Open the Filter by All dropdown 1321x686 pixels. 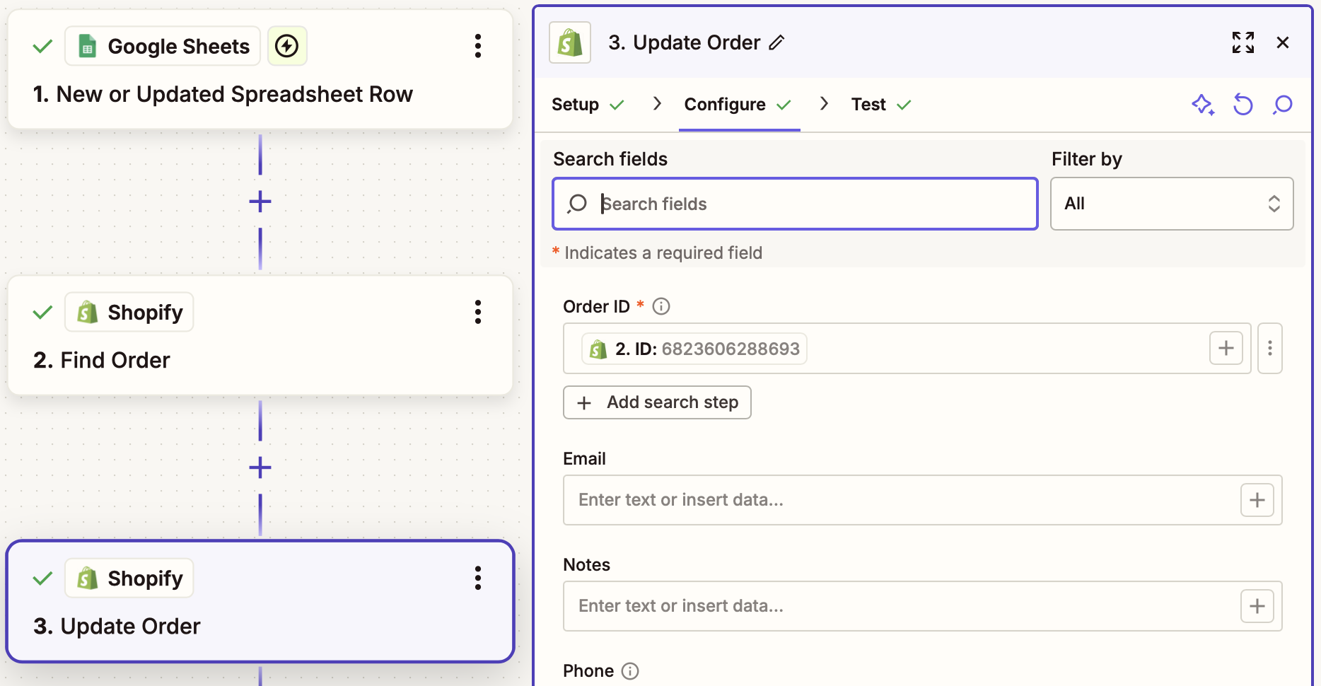1172,204
